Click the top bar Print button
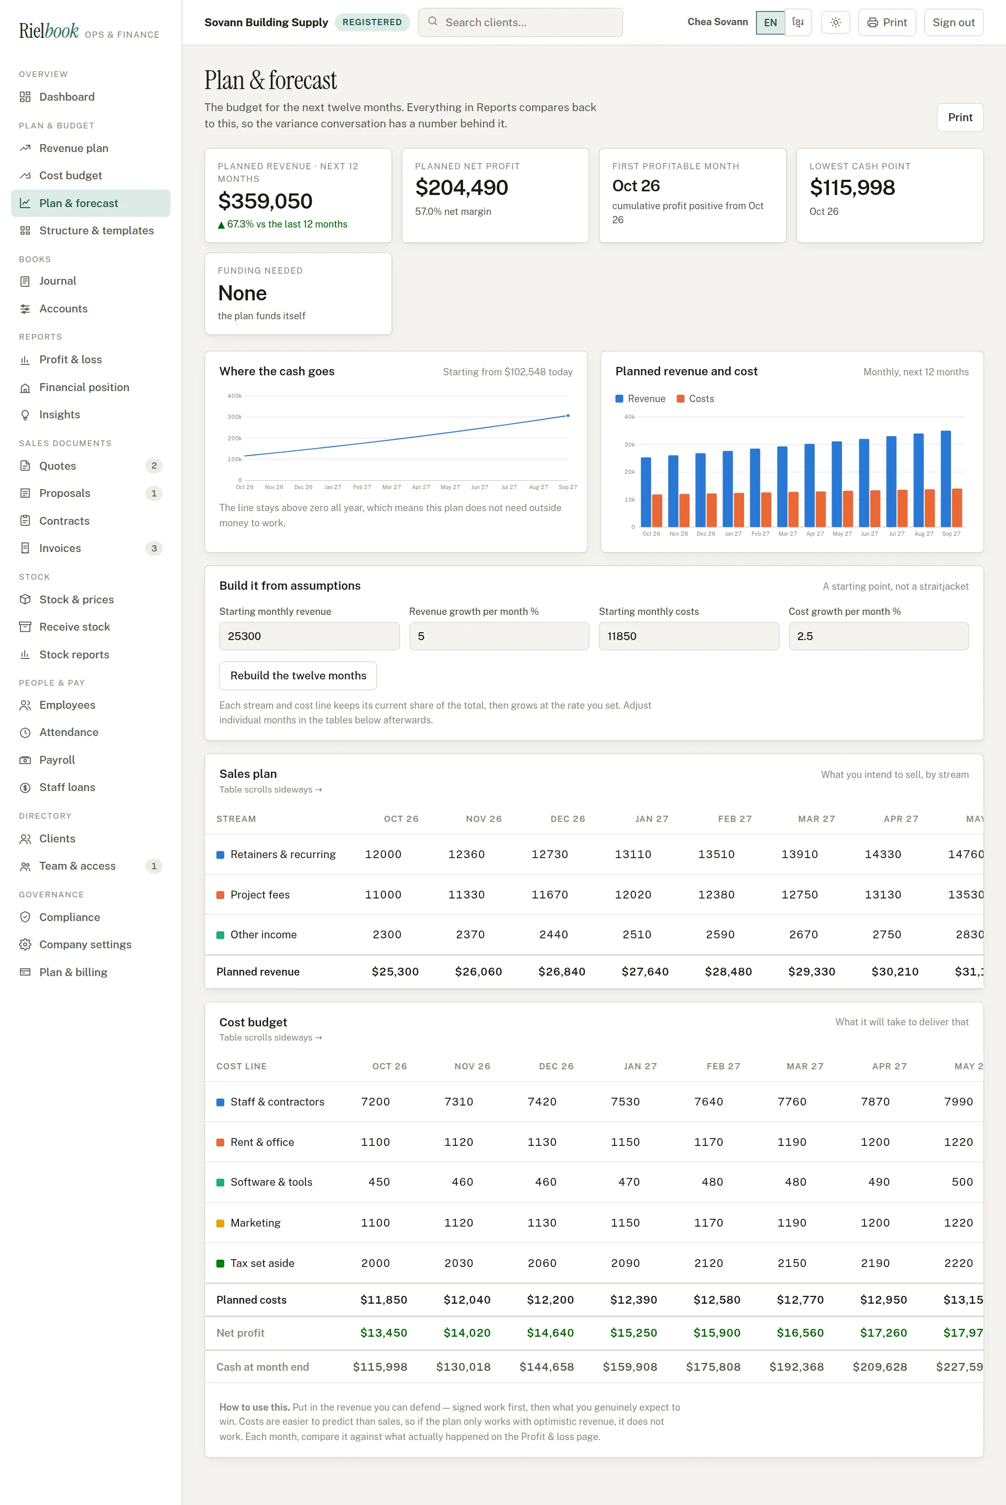The width and height of the screenshot is (1006, 1505). coord(887,23)
